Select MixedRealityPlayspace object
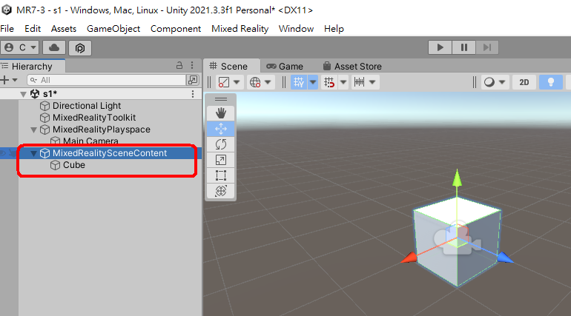Image resolution: width=571 pixels, height=316 pixels. pos(102,130)
